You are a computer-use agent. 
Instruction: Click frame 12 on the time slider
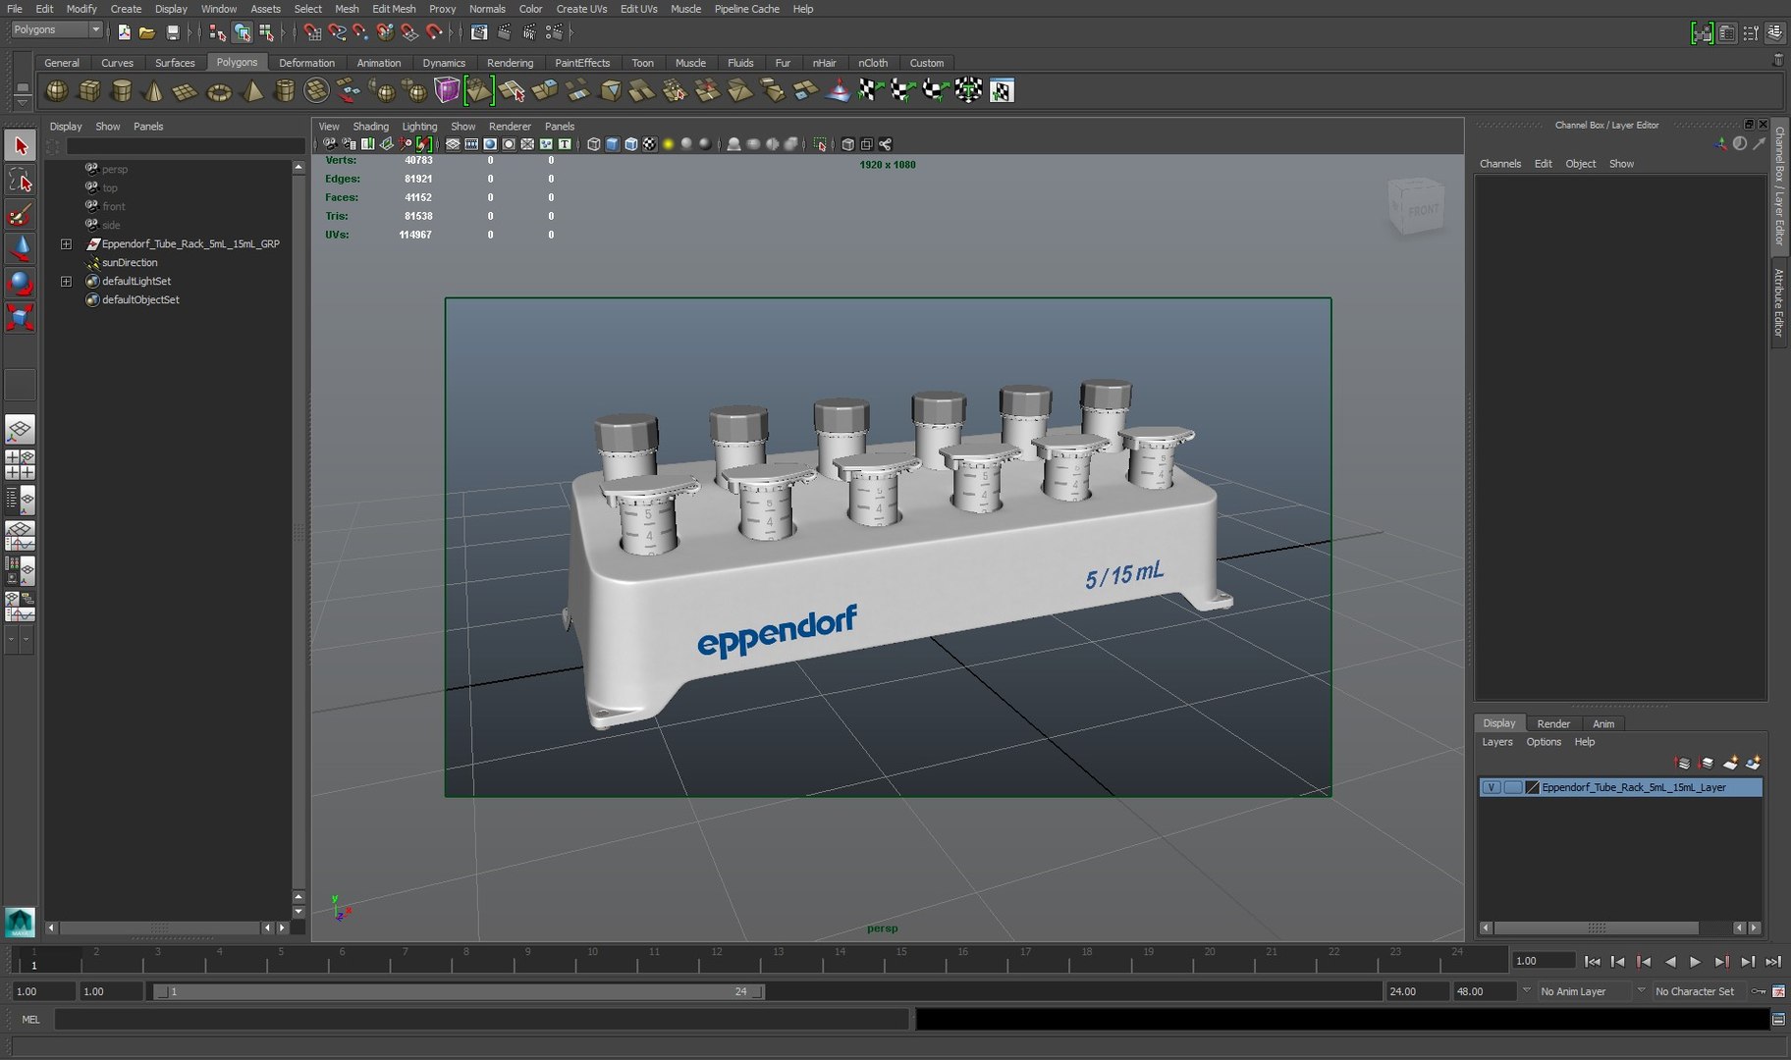point(716,960)
